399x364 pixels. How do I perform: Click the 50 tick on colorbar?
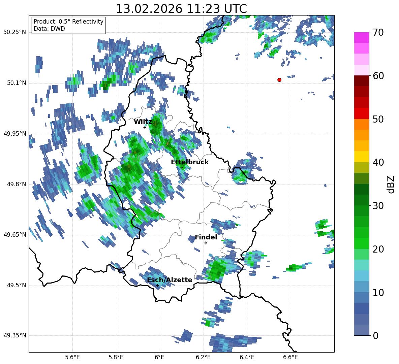coord(378,119)
